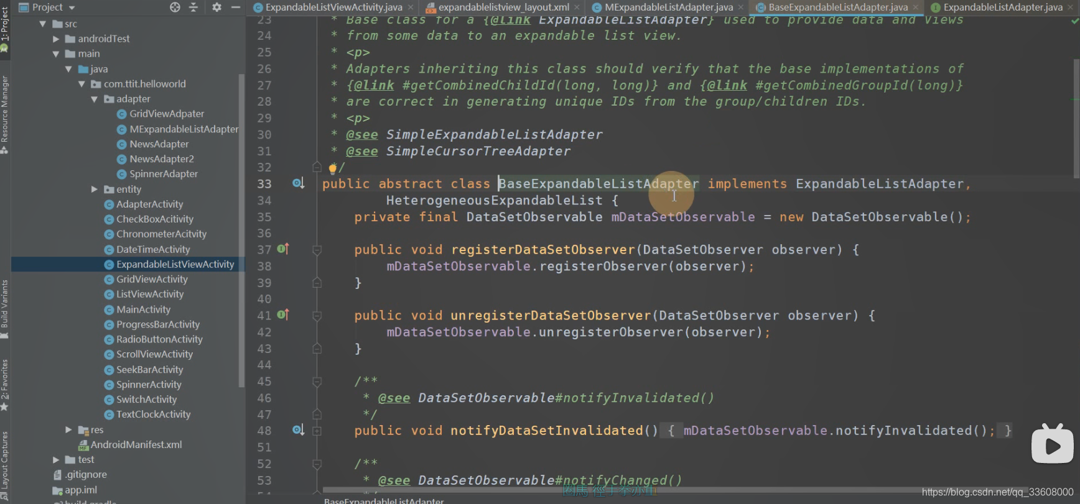Close the ExpandableListViewActivity.java tab

(x=411, y=7)
